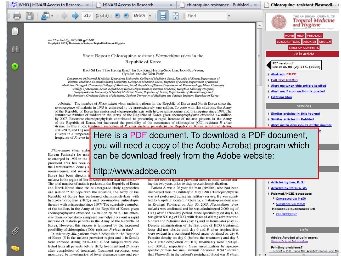Click Alert me when this article is cited
The height and width of the screenshot is (256, 341).
[298, 86]
